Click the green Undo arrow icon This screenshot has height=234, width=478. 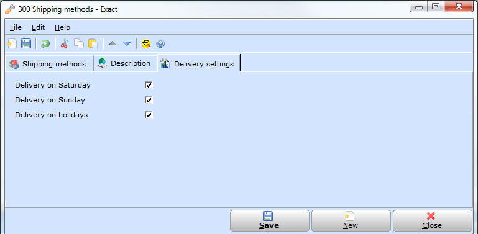click(x=45, y=44)
